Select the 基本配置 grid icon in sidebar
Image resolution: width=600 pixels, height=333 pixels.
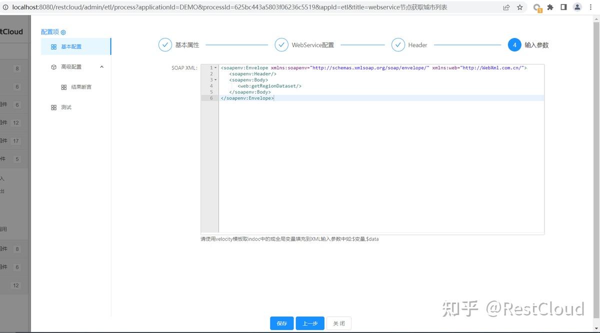pyautogui.click(x=54, y=46)
